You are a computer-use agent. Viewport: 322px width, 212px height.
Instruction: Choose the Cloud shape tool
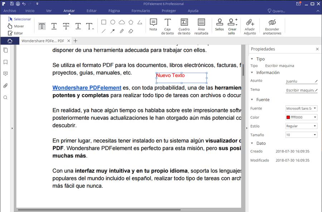pos(122,22)
